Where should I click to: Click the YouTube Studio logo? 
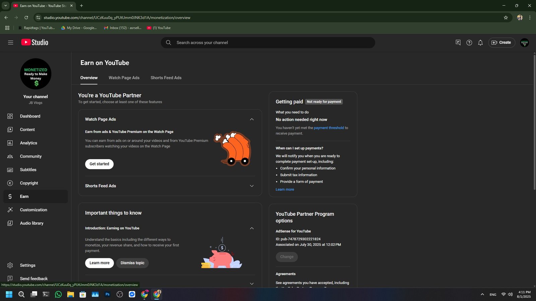pos(35,42)
